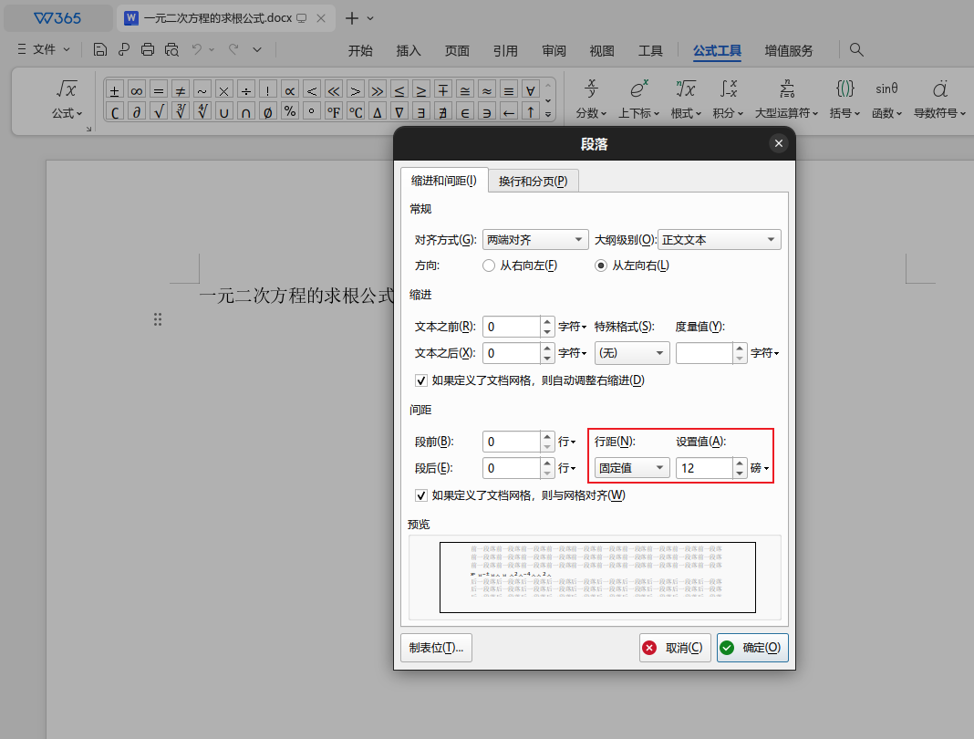This screenshot has height=739, width=974.
Task: Open the 制表位 tab stops dialog
Action: (436, 647)
